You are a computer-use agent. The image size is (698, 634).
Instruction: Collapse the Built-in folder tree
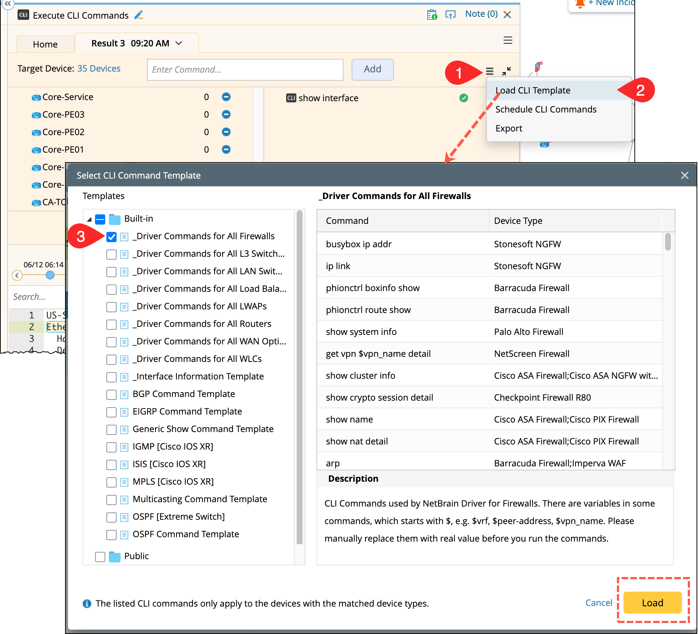[x=89, y=219]
